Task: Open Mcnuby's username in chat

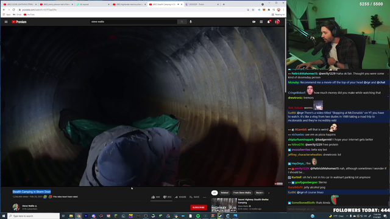Action: tap(294, 83)
